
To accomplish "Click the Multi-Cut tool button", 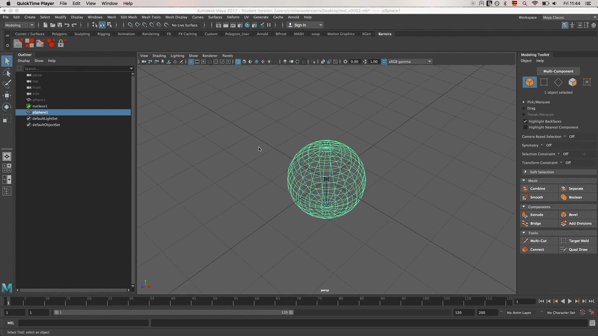I will 540,241.
